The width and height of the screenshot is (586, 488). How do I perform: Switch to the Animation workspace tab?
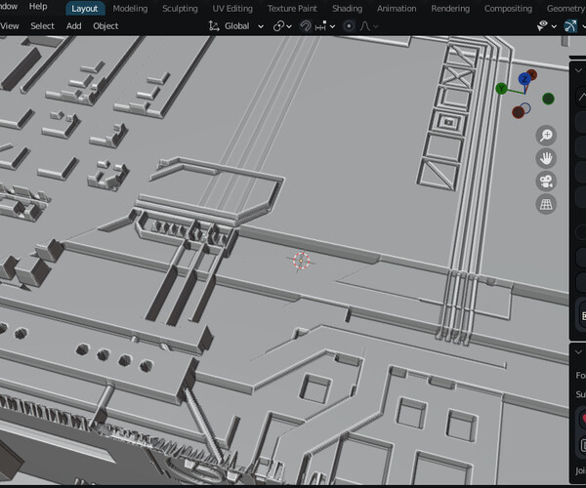click(397, 9)
